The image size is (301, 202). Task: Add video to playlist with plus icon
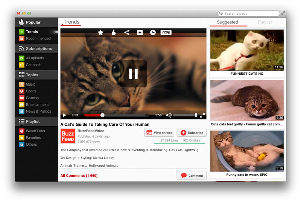click(x=140, y=32)
